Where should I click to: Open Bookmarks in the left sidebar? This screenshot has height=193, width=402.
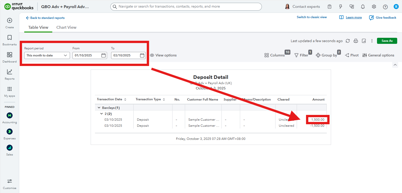click(x=10, y=40)
